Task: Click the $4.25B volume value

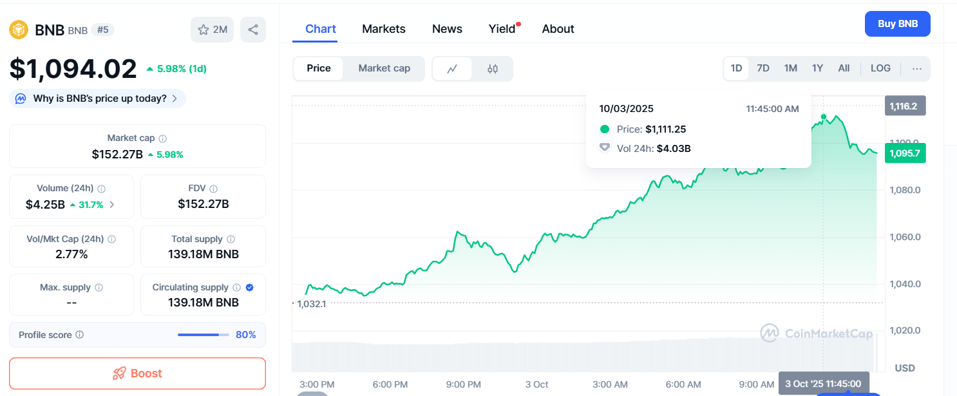Action: click(45, 205)
